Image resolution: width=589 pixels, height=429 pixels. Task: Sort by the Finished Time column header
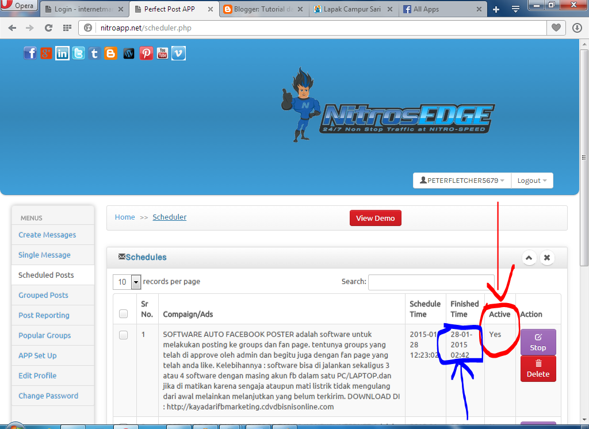pyautogui.click(x=465, y=309)
